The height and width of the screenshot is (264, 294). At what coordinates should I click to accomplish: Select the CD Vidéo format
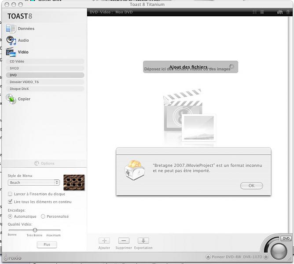[x=45, y=61]
